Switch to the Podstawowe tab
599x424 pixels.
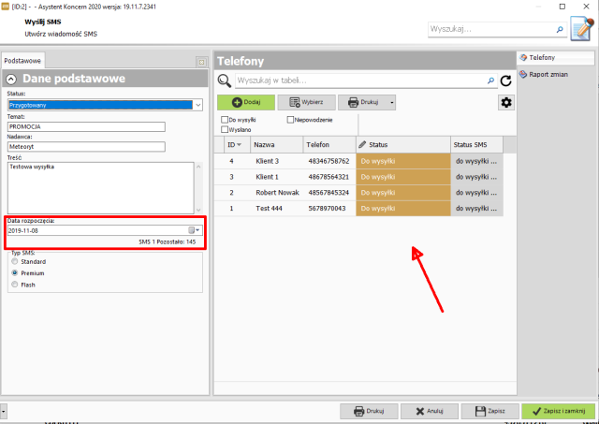pos(22,61)
